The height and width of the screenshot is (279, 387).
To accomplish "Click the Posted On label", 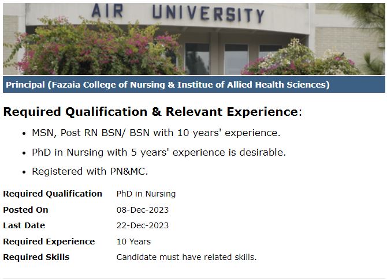I will pos(25,210).
